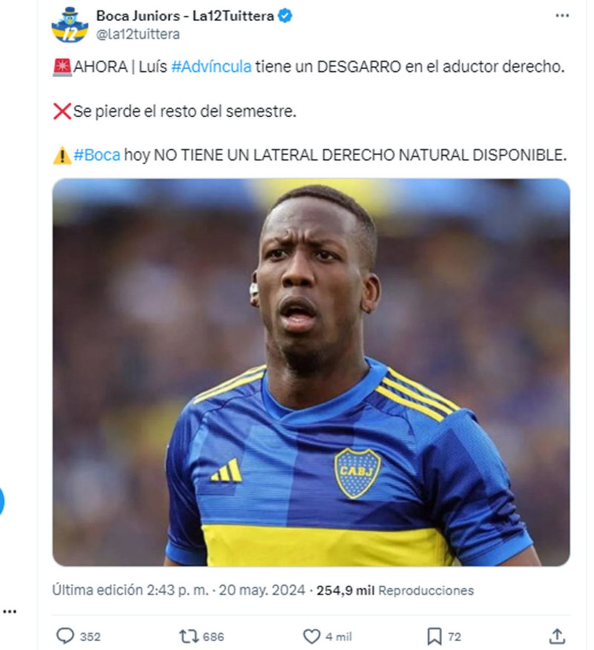Click the La12Tuittera profile avatar

tap(70, 25)
